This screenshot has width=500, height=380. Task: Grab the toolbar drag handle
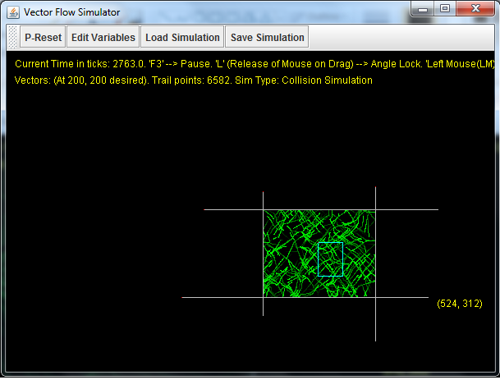coord(12,37)
